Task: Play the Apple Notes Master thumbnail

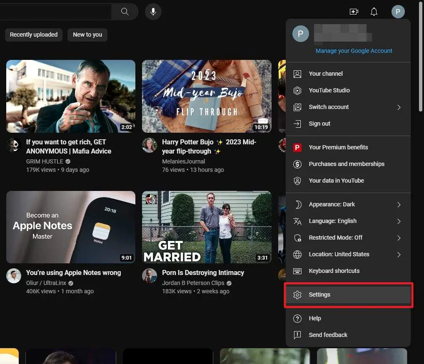Action: [x=71, y=227]
